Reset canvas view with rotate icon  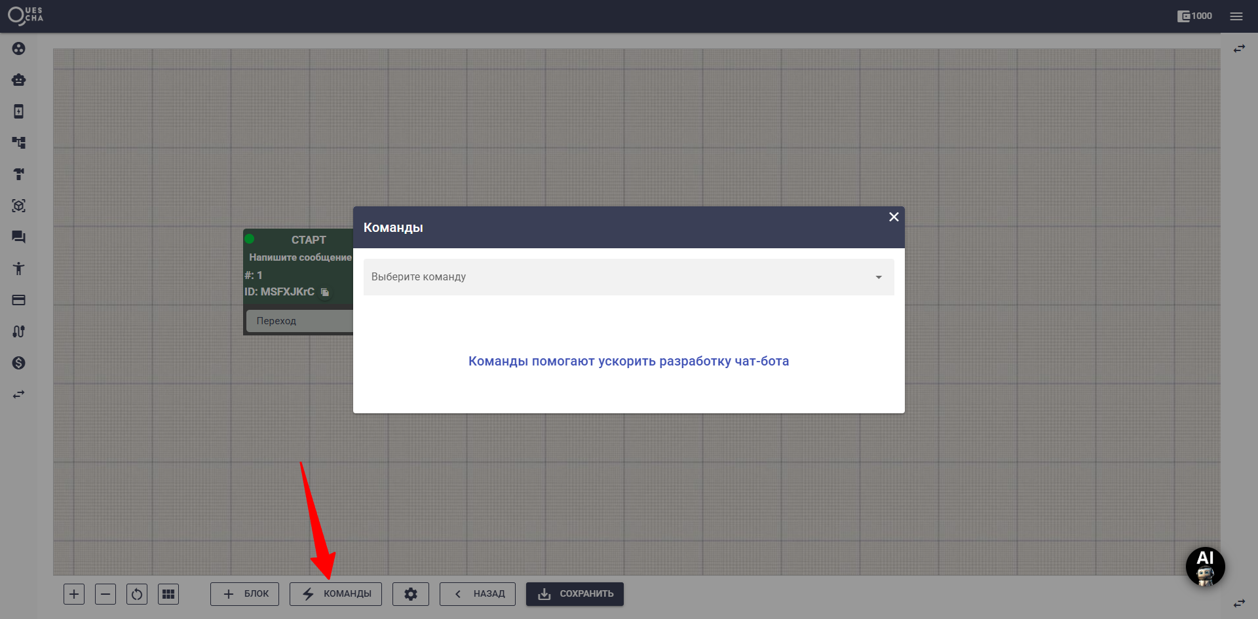click(x=137, y=594)
